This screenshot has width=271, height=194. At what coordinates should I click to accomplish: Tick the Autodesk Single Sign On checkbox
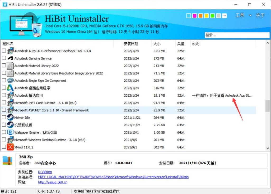[x=4, y=80]
